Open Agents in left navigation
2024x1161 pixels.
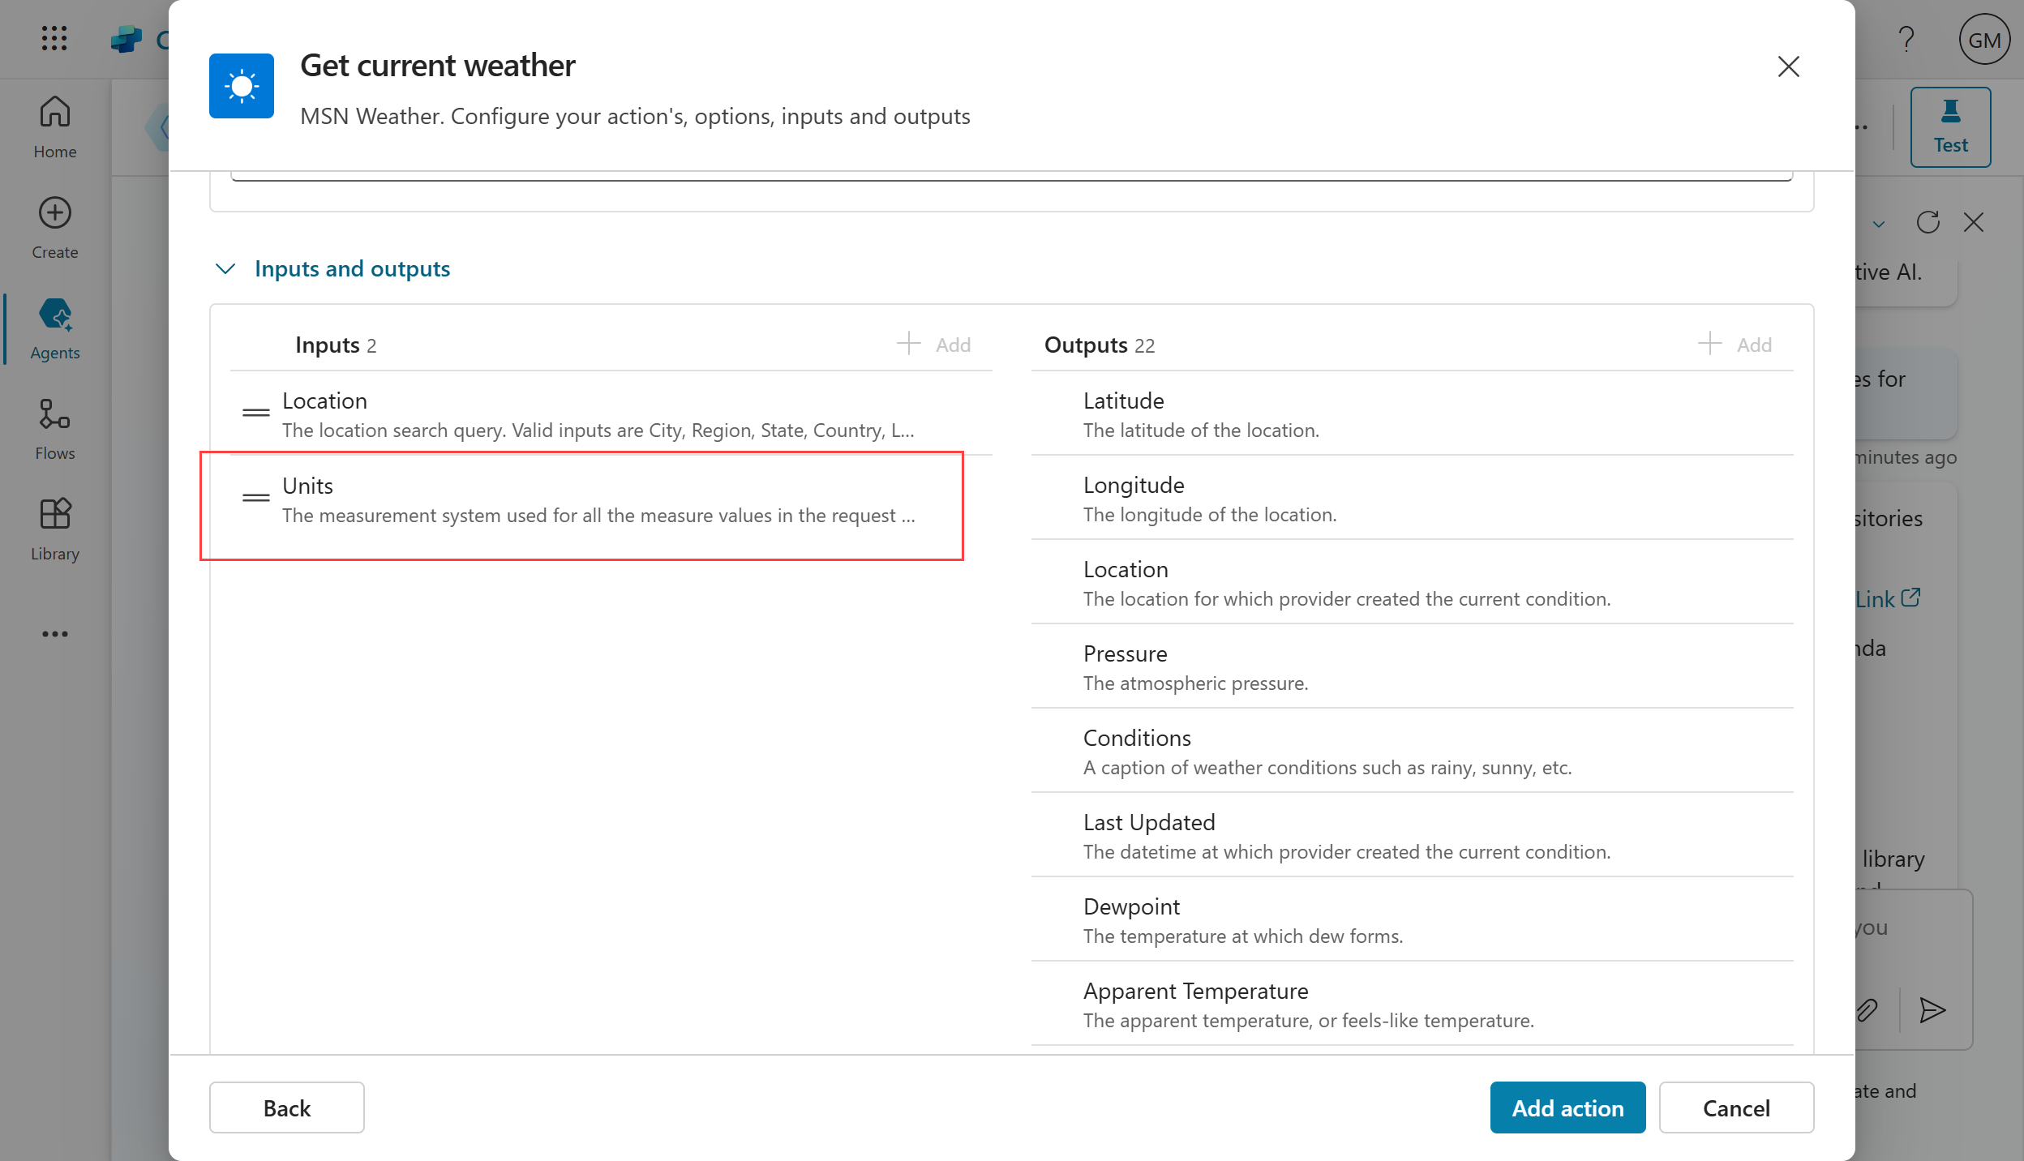[54, 328]
